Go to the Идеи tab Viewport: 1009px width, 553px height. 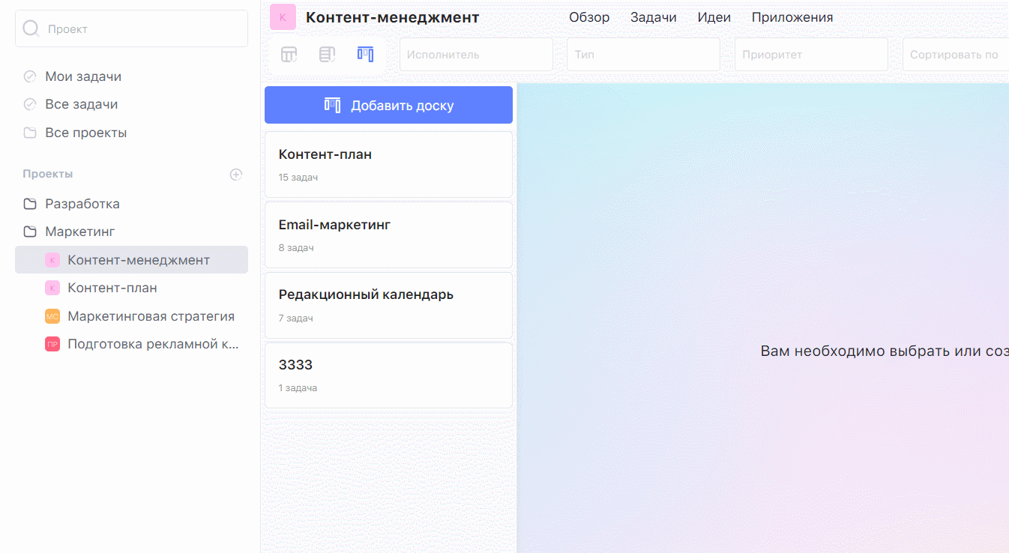click(x=714, y=17)
